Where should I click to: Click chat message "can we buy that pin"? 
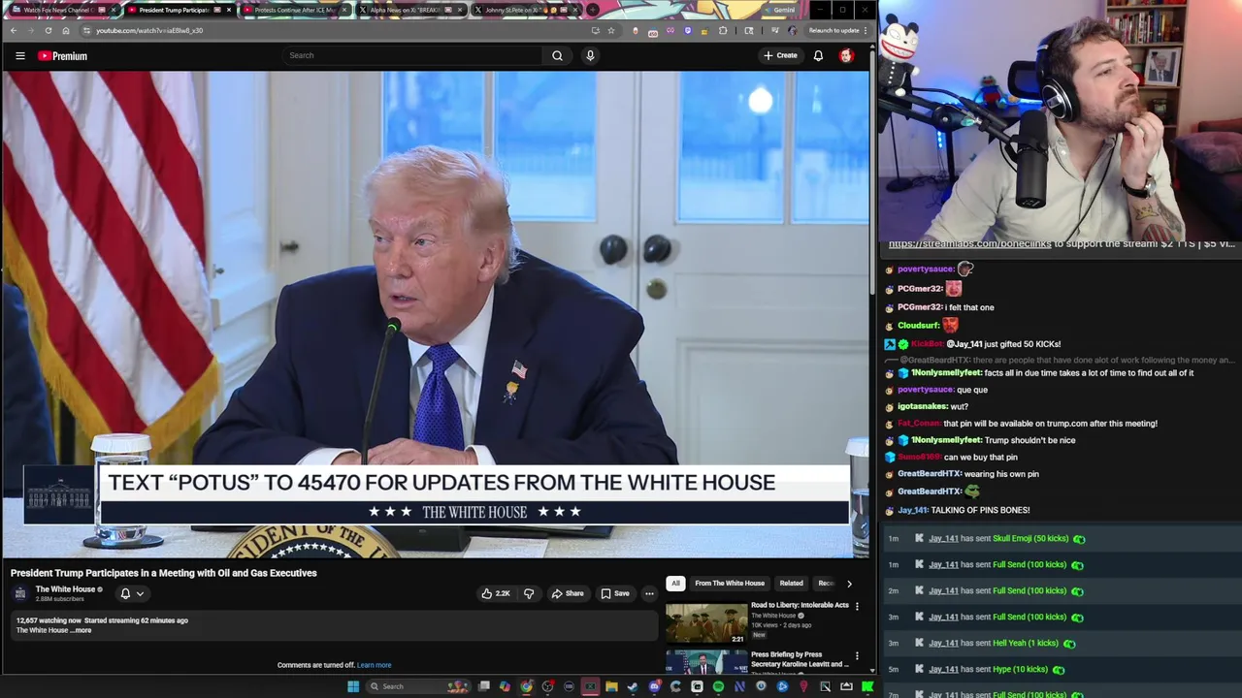point(981,457)
